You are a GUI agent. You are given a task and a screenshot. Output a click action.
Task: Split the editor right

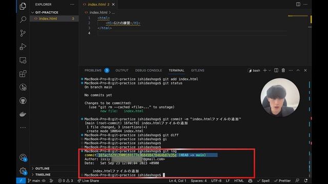click(298, 5)
